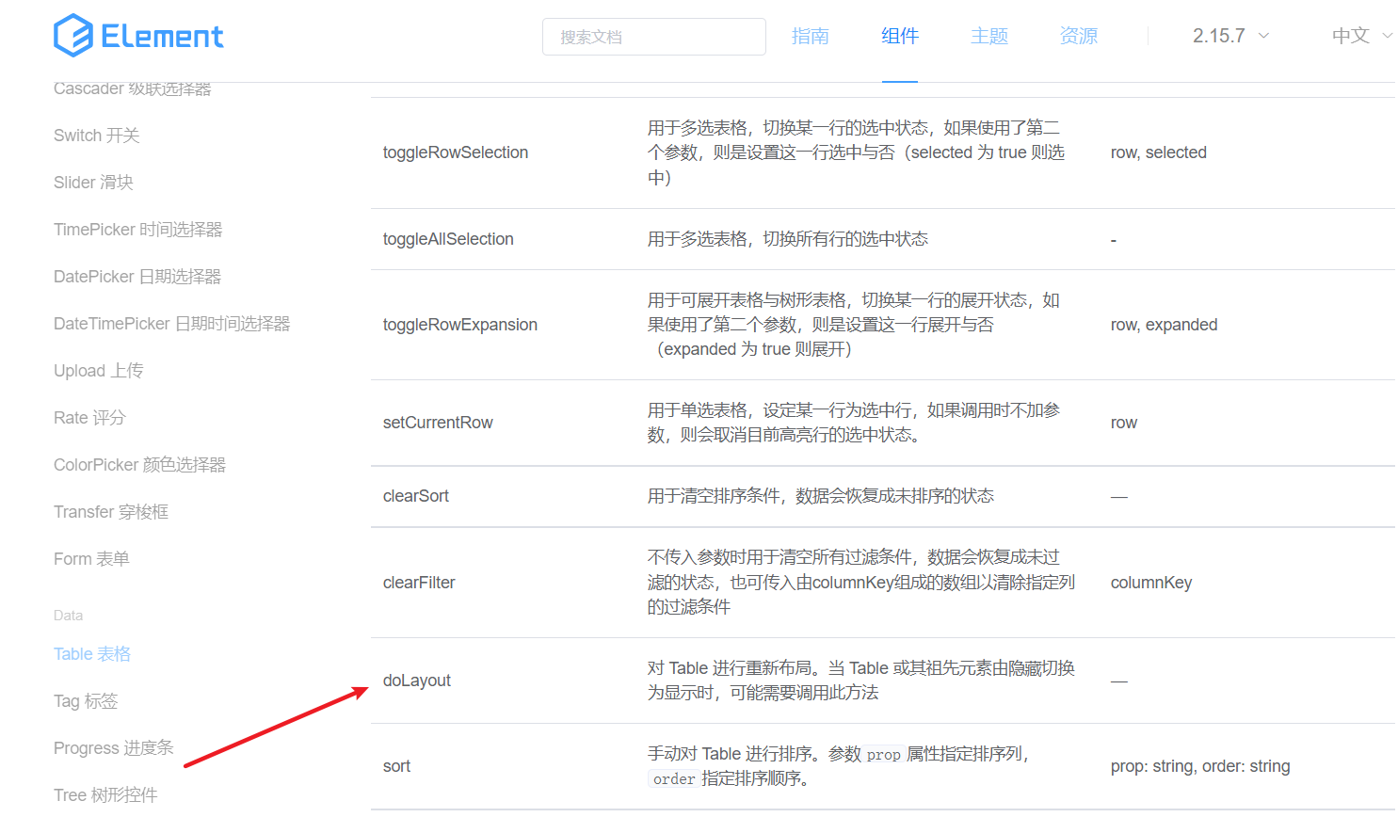Open the 中文 language dropdown
Viewport: 1398px width, 817px height.
pos(1361,36)
